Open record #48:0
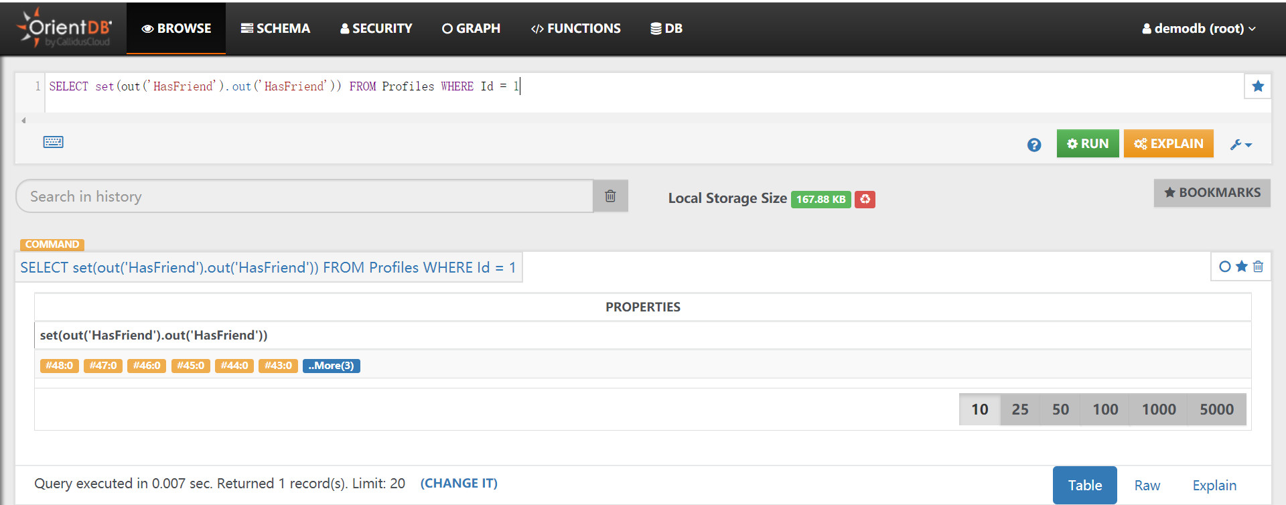The width and height of the screenshot is (1286, 505). (x=60, y=366)
